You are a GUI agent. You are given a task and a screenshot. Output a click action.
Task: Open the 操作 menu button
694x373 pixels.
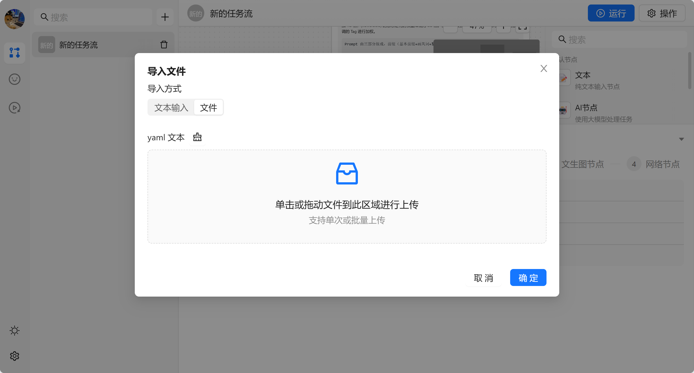click(662, 13)
